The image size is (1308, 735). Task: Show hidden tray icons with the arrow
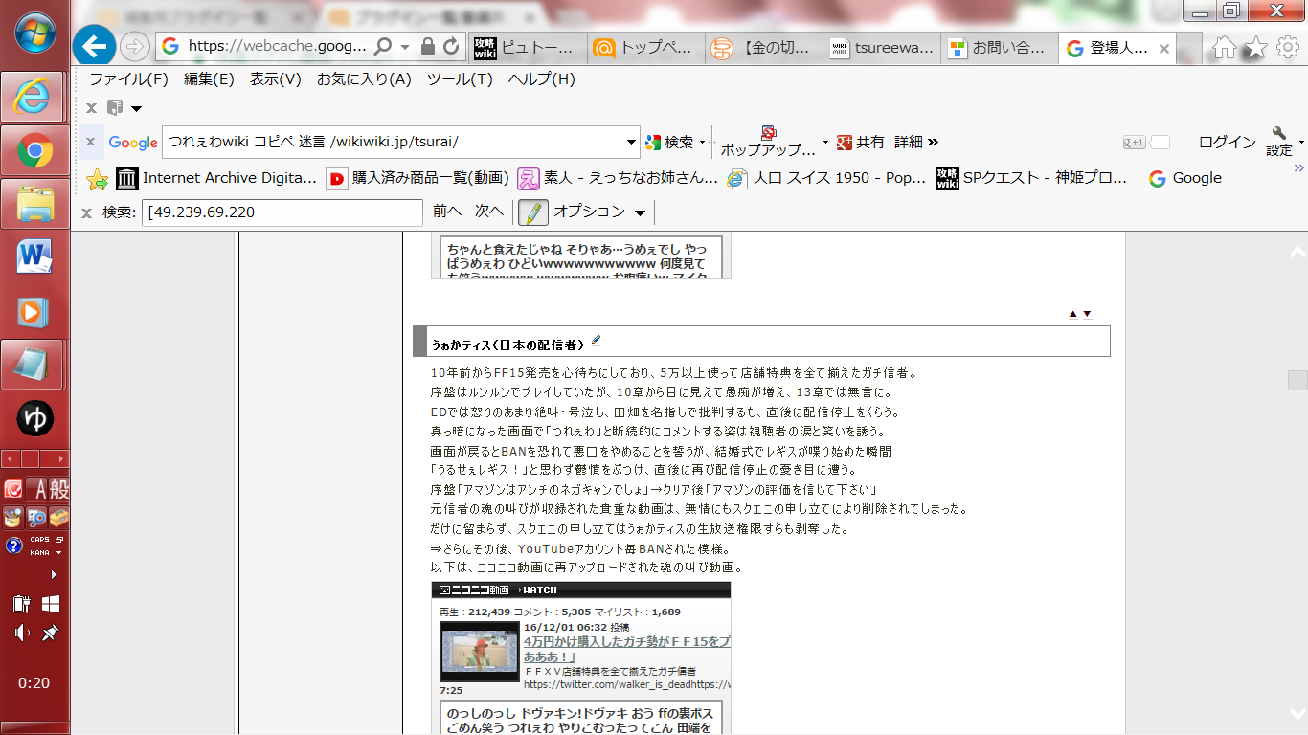coord(54,574)
